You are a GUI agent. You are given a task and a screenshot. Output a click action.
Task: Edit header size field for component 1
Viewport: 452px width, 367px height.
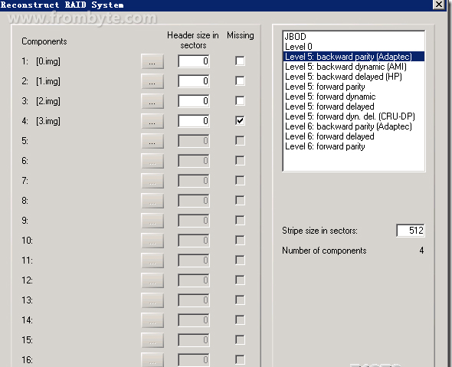coord(194,61)
